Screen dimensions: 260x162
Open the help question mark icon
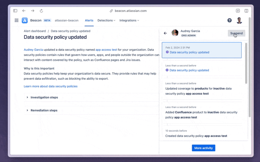230,20
